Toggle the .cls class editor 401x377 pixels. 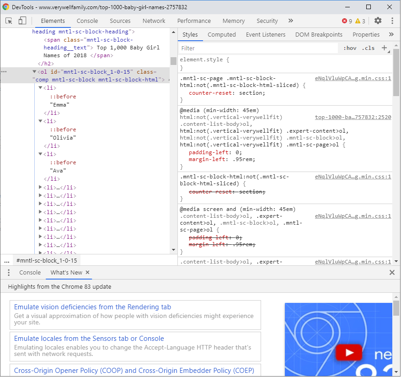click(x=368, y=48)
